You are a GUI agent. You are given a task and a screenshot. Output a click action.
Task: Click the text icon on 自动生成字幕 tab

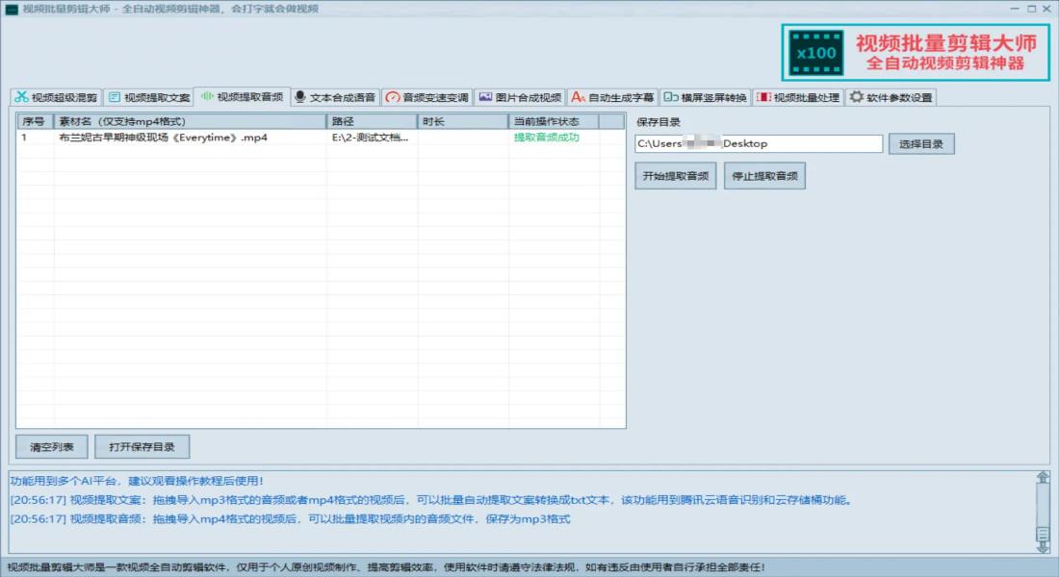pos(578,97)
